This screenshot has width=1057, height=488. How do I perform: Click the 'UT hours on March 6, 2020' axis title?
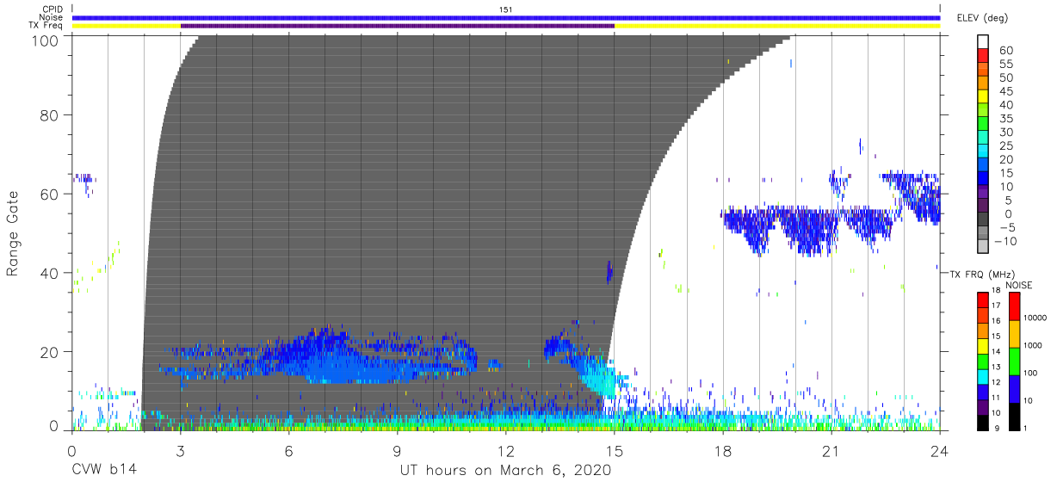coord(505,471)
